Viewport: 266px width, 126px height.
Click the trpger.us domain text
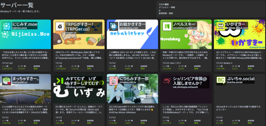tap(71, 33)
